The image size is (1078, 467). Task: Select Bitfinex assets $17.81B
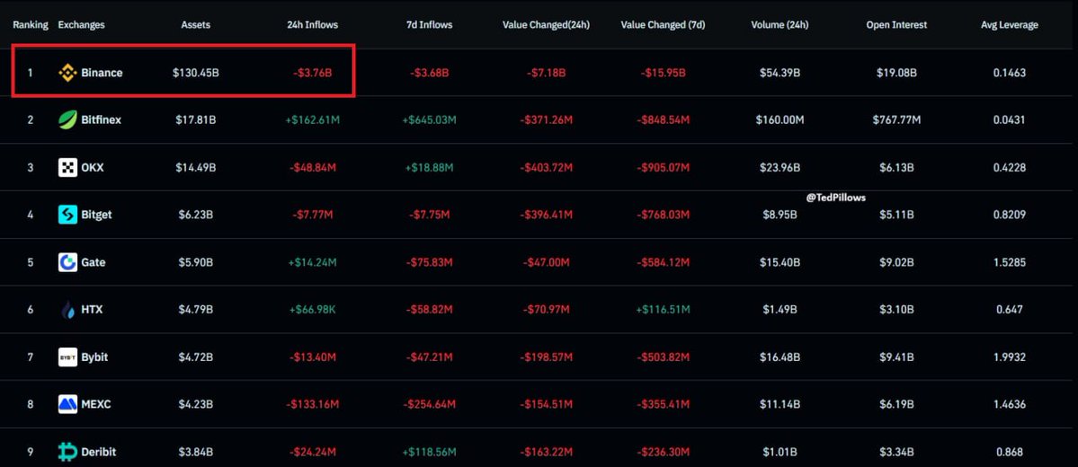196,119
